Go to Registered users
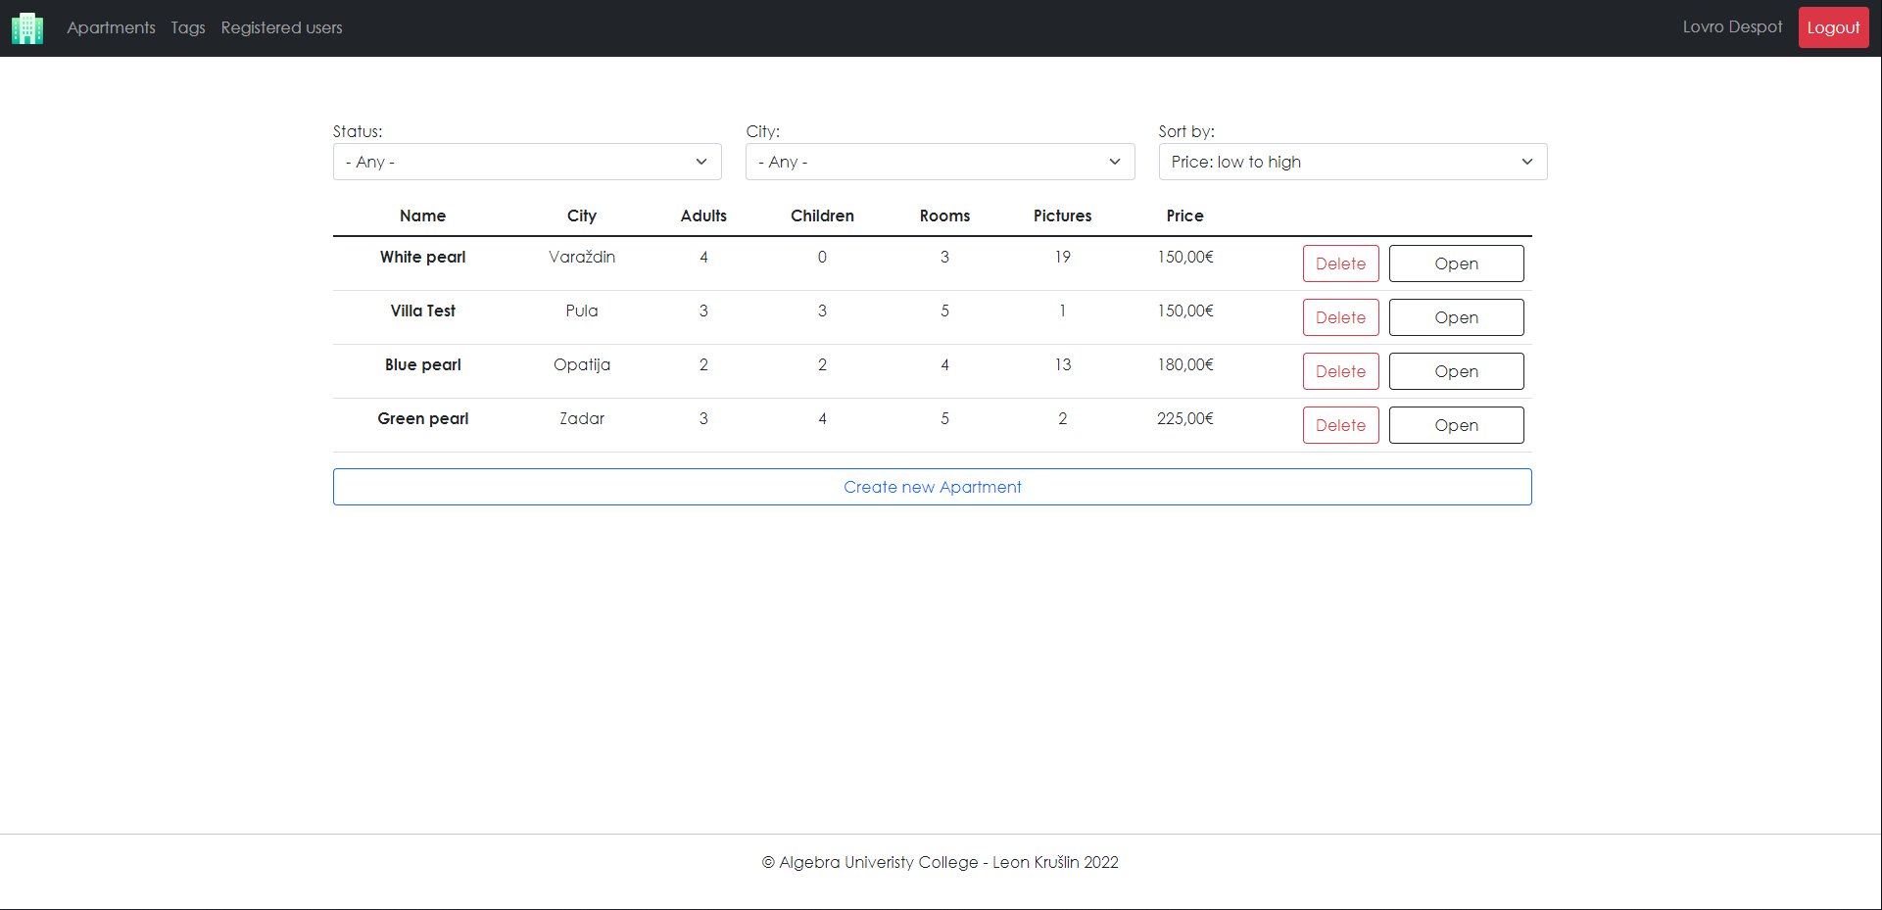This screenshot has width=1882, height=910. click(x=281, y=27)
